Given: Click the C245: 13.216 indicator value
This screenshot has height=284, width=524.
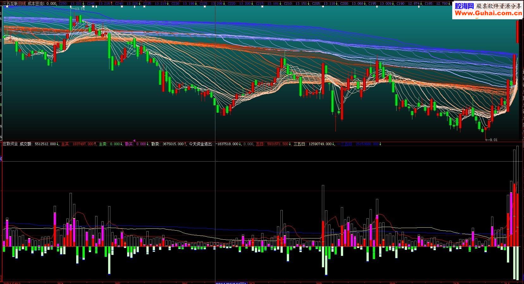Looking at the screenshot, I should 99,4.
